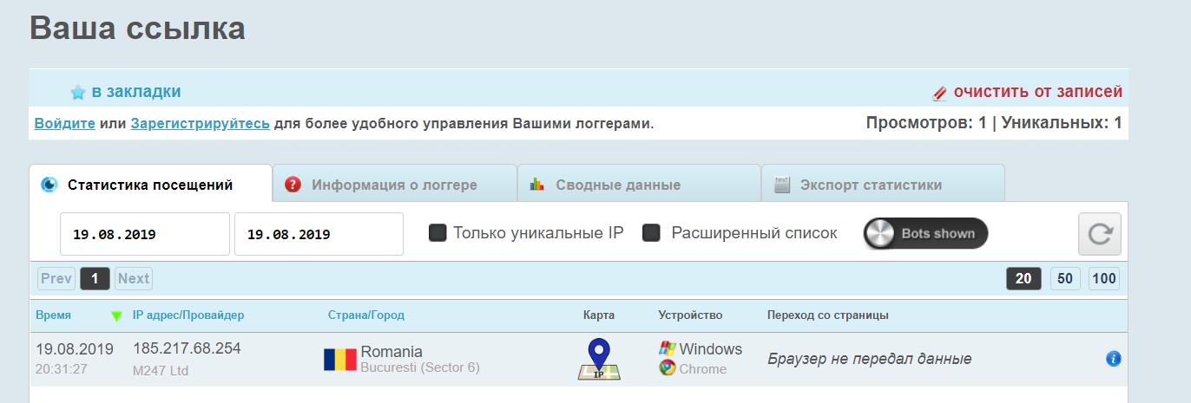Switch to the Экспорт статистики tab
The image size is (1191, 403).
click(883, 185)
